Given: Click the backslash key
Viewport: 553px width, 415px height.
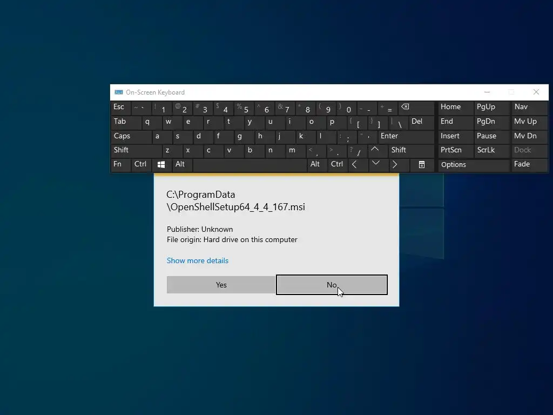Looking at the screenshot, I should point(398,122).
